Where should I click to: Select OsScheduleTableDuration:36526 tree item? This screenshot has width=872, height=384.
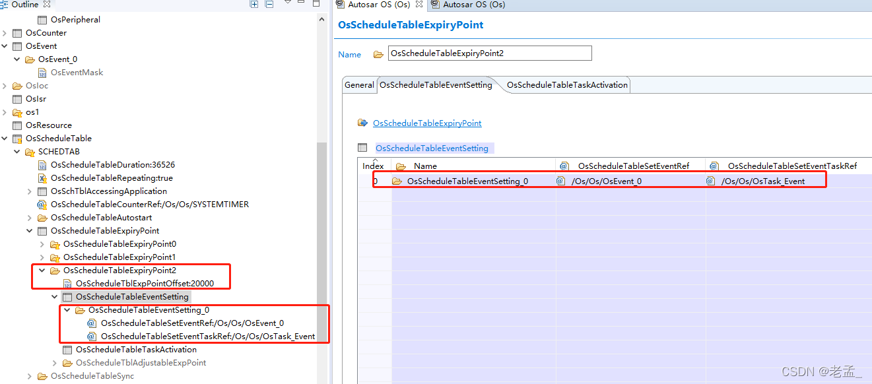tap(113, 165)
